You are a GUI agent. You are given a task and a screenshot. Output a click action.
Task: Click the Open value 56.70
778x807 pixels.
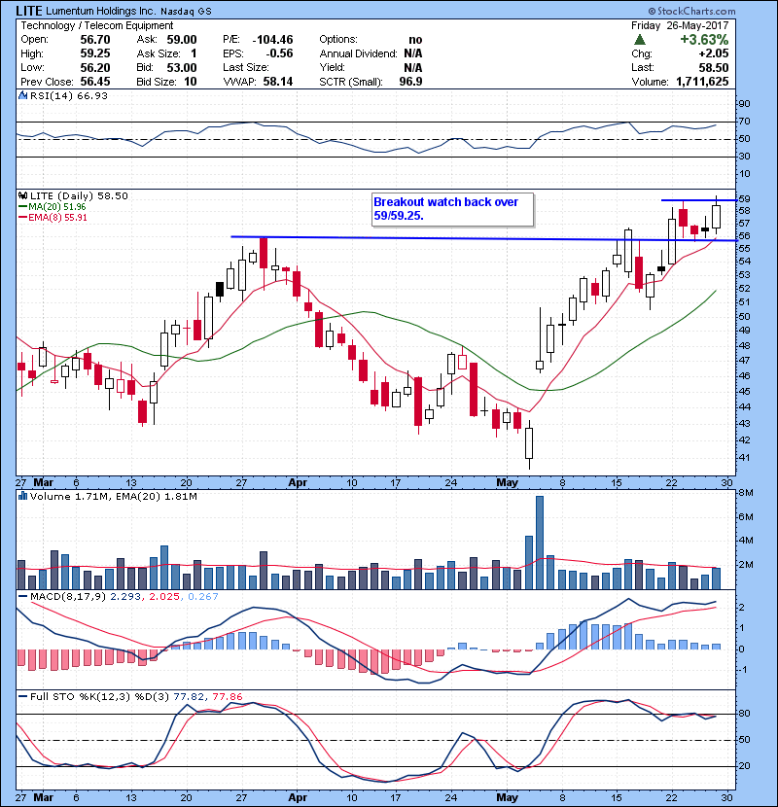point(94,40)
